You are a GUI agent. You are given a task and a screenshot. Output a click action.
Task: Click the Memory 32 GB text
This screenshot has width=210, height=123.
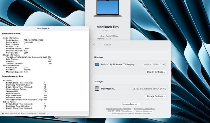click(x=104, y=38)
